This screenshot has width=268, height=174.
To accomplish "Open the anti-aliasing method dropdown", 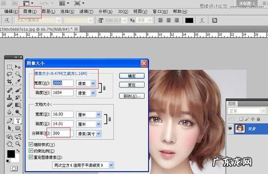I will click(x=150, y=20).
